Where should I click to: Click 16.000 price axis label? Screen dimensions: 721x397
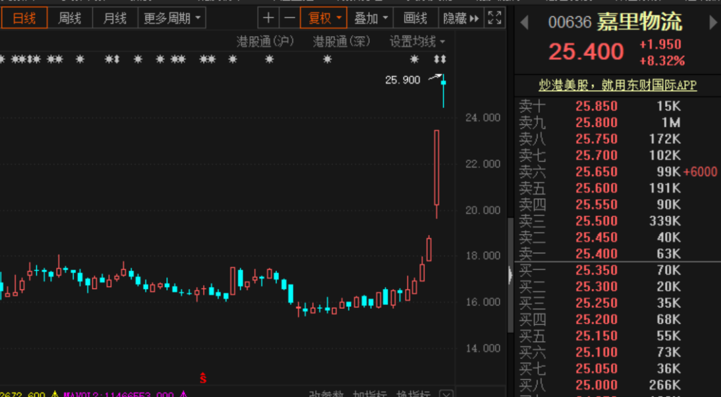483,302
